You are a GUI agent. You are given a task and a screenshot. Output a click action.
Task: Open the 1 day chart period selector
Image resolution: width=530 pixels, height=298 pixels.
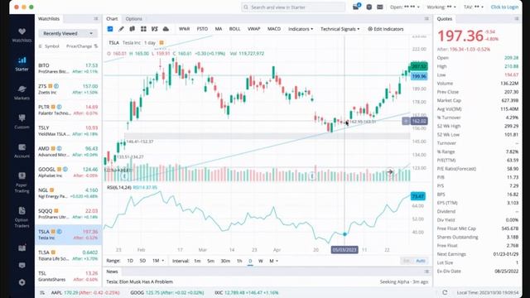[150, 43]
